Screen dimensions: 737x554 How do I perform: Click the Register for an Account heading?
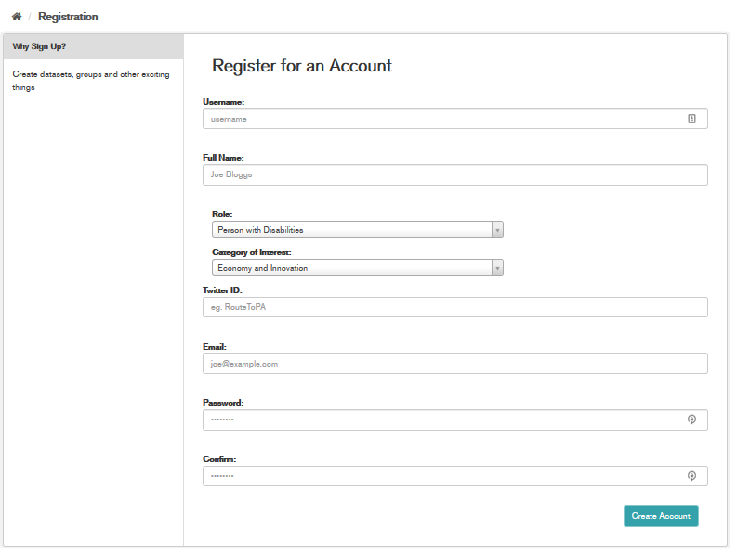coord(302,66)
